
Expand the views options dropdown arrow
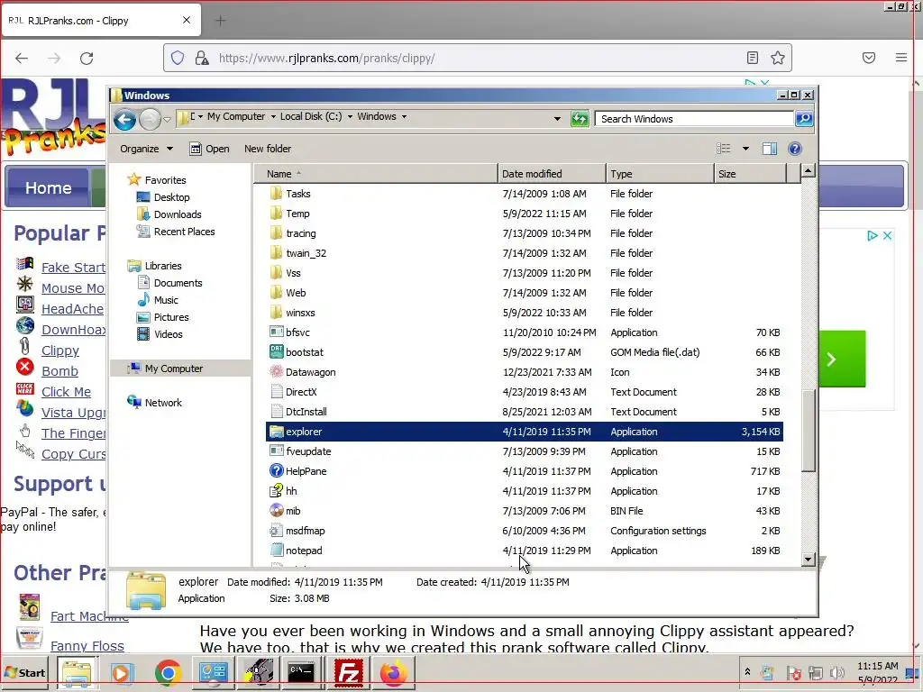(x=745, y=149)
